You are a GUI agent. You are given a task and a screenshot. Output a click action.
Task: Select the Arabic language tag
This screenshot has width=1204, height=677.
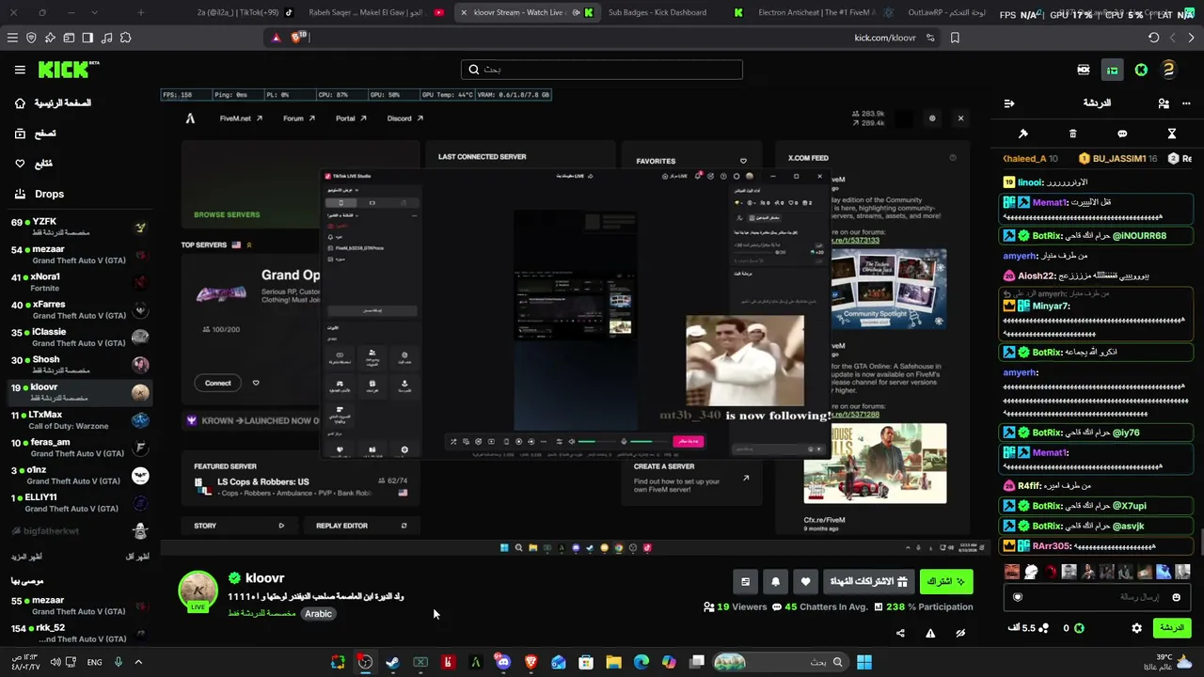coord(318,614)
